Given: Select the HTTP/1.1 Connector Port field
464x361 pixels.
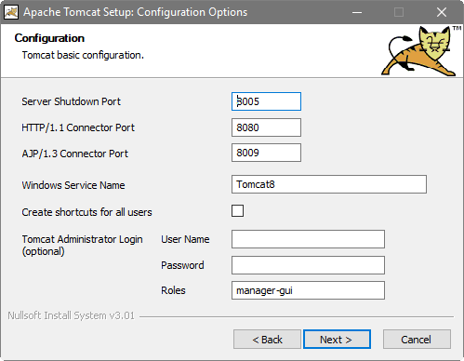Looking at the screenshot, I should coord(266,127).
